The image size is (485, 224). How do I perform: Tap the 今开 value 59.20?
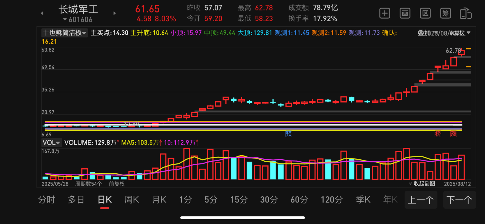(213, 19)
